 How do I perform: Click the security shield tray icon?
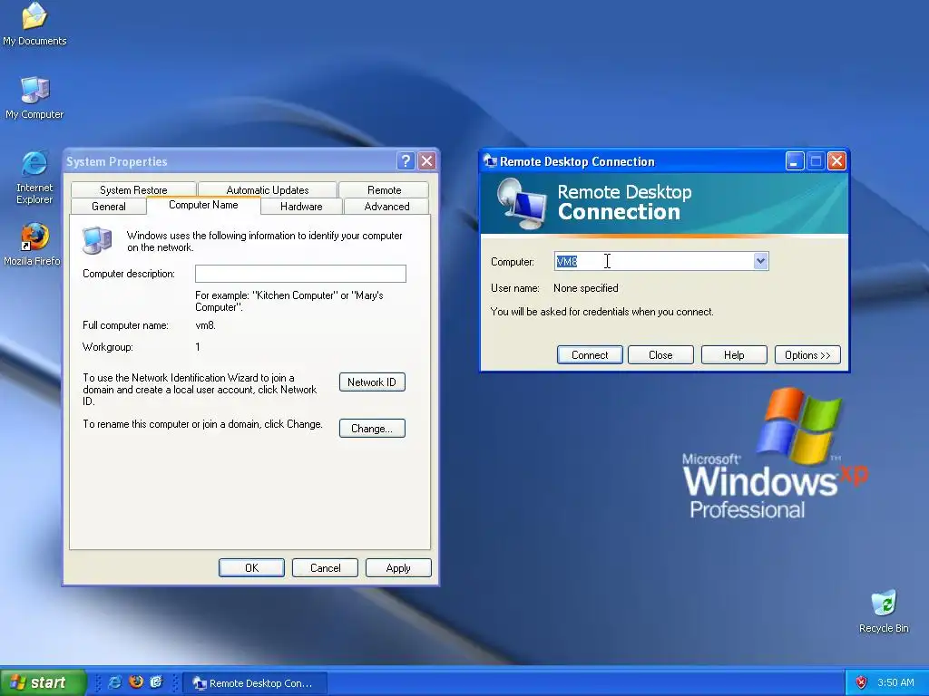point(861,682)
